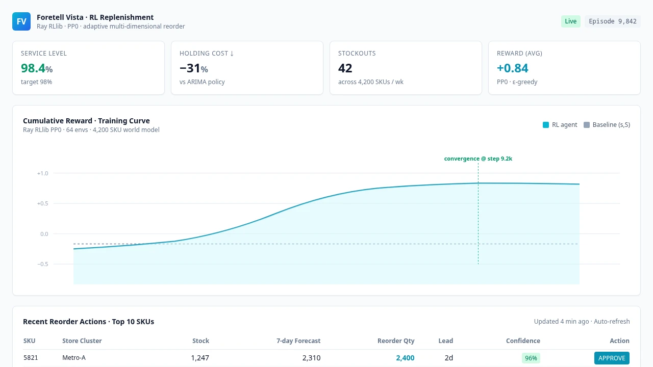Image resolution: width=653 pixels, height=367 pixels.
Task: Click the Foretell Vista RL Replenishment title
Action: (x=95, y=17)
